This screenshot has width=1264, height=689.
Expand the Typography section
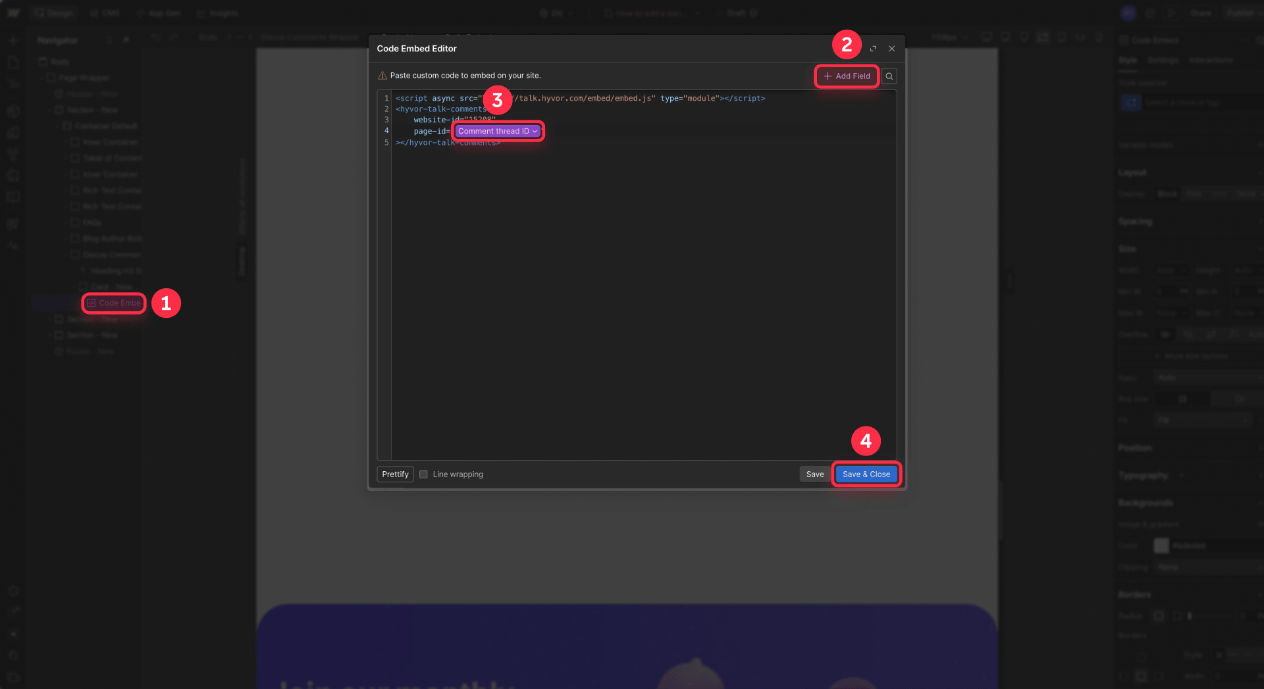[x=1143, y=475]
